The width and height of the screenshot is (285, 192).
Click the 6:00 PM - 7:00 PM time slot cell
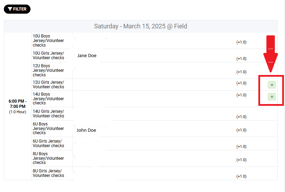(18, 104)
